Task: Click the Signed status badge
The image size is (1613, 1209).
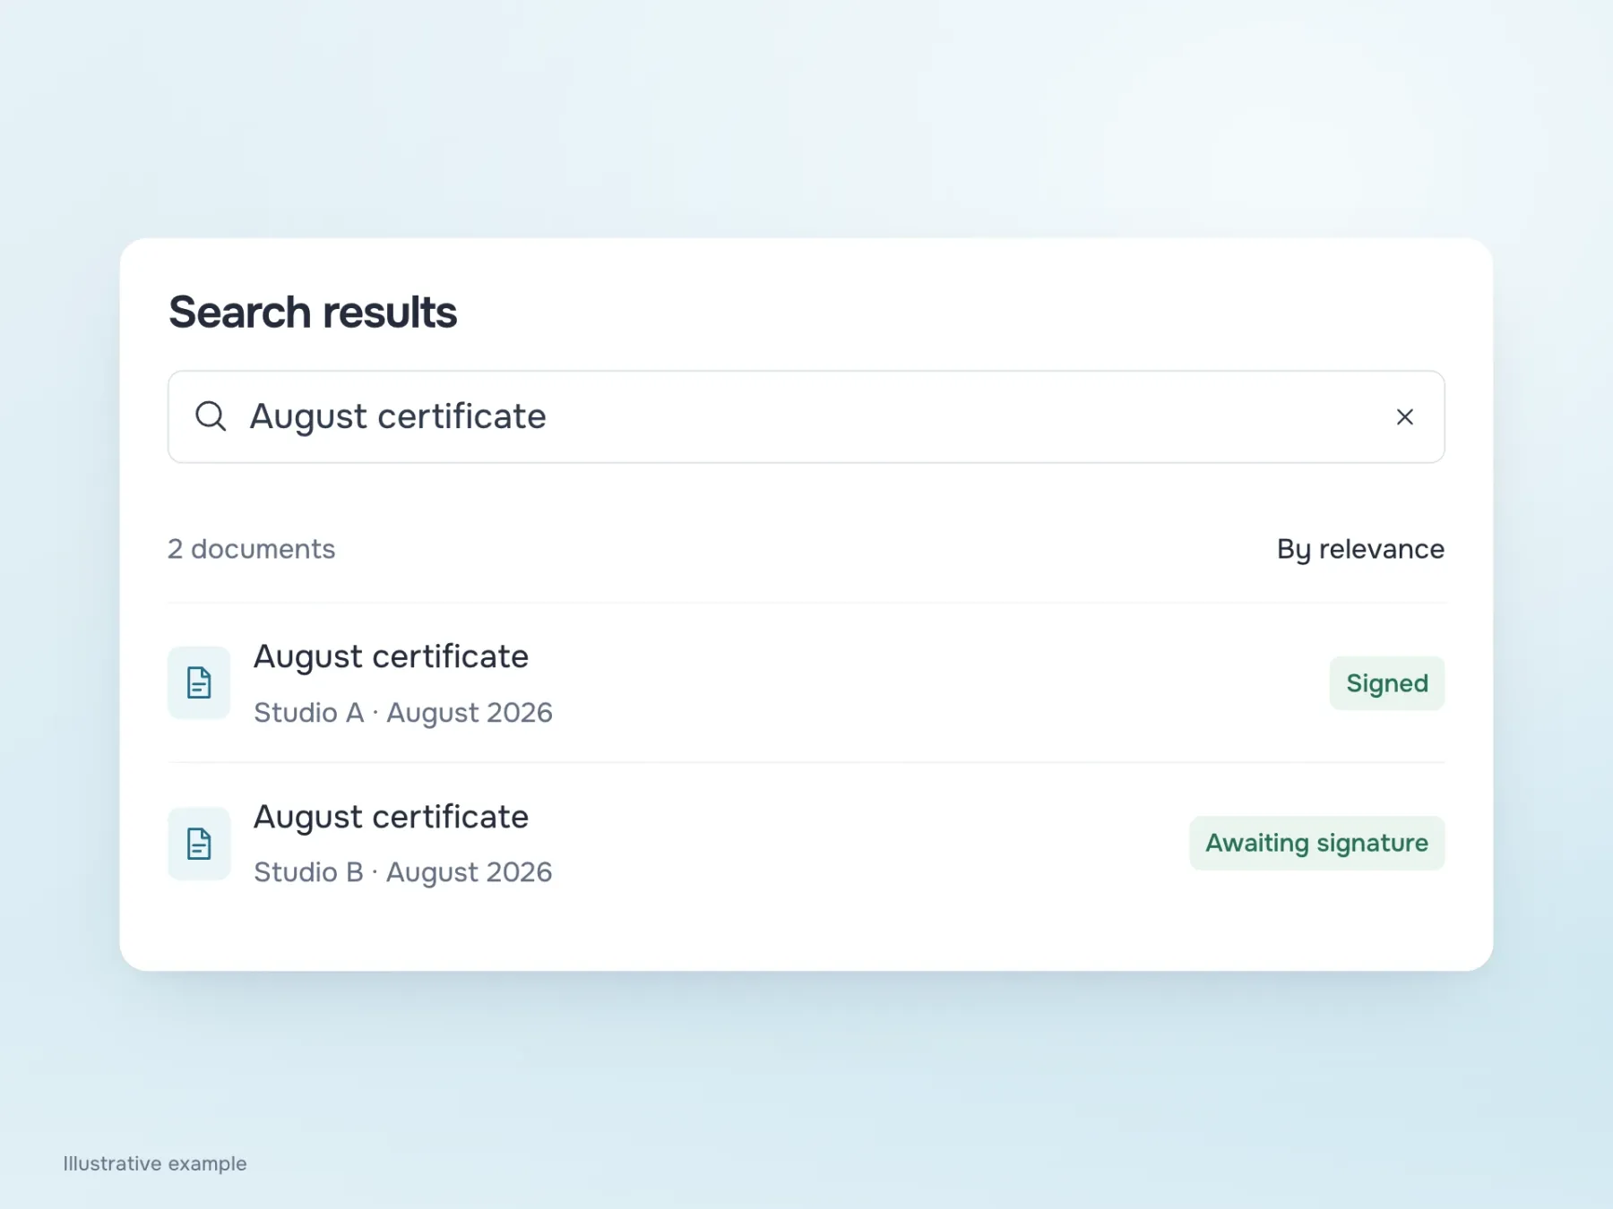Action: (x=1386, y=683)
